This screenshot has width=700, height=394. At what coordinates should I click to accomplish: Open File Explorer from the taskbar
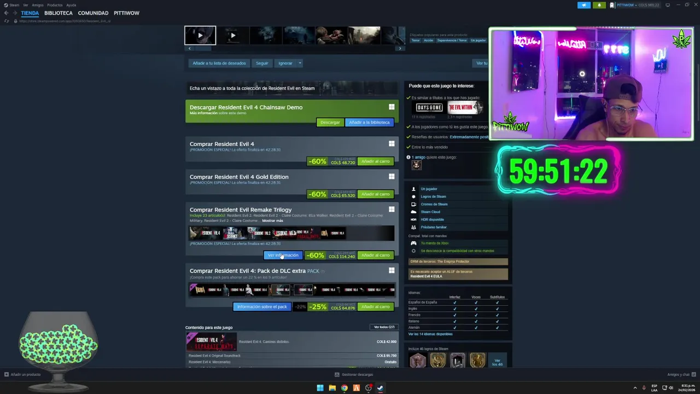[x=332, y=388]
